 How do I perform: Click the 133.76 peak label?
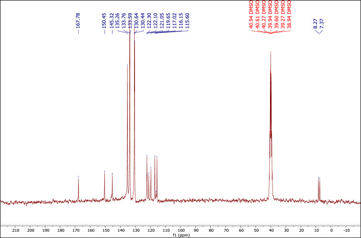click(x=124, y=21)
